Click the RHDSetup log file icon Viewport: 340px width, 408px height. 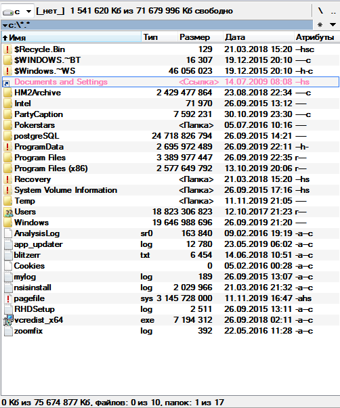click(8, 309)
